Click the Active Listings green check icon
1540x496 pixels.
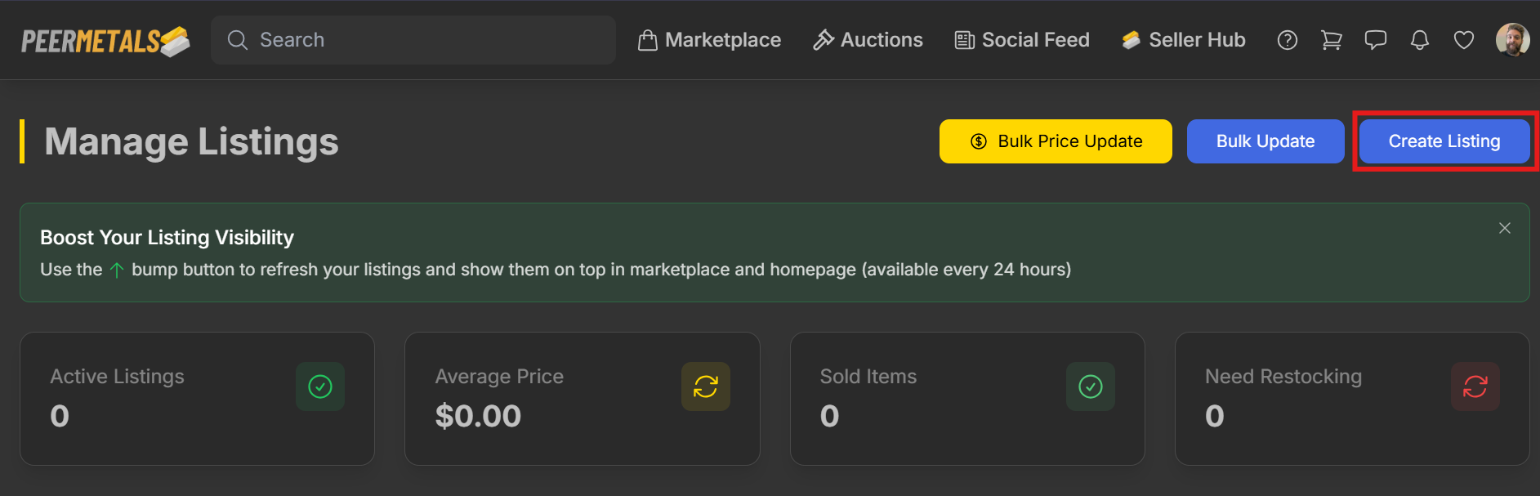pos(320,387)
